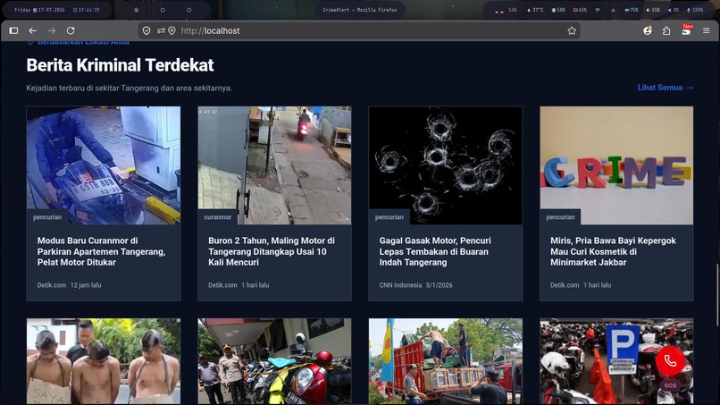Click Detik.com source on Miris Pria card
Screen dimensions: 720x405
(565, 285)
